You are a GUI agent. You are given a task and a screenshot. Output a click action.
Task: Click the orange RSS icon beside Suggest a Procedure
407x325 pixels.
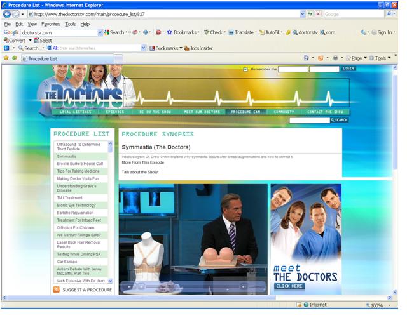57,289
